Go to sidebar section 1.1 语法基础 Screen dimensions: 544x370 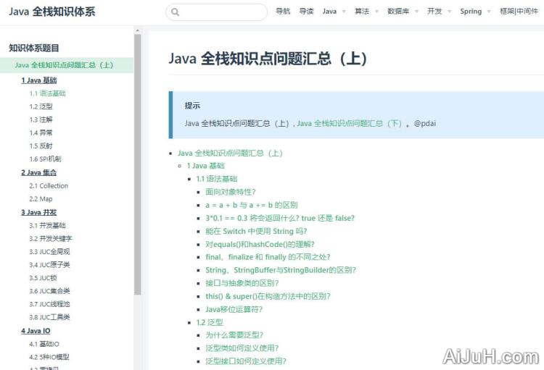pyautogui.click(x=48, y=93)
